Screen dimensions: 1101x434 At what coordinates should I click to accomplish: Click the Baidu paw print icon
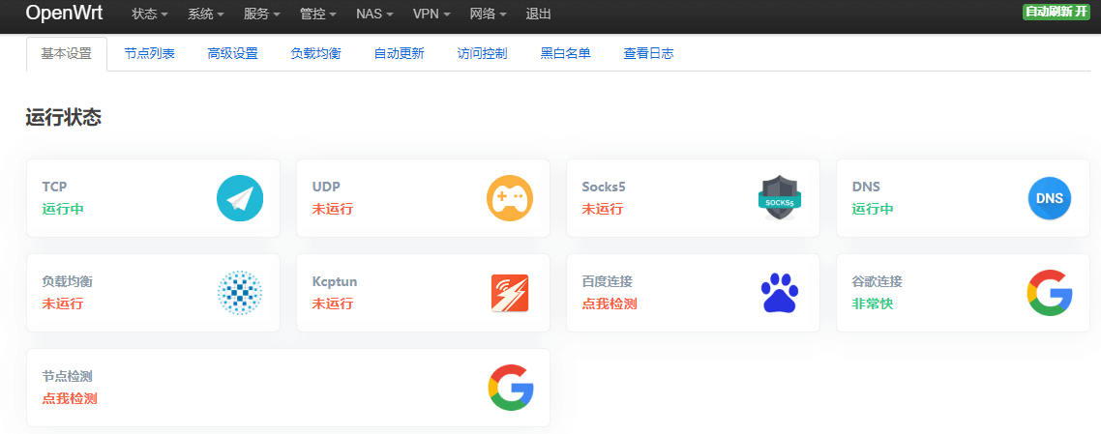(x=779, y=293)
